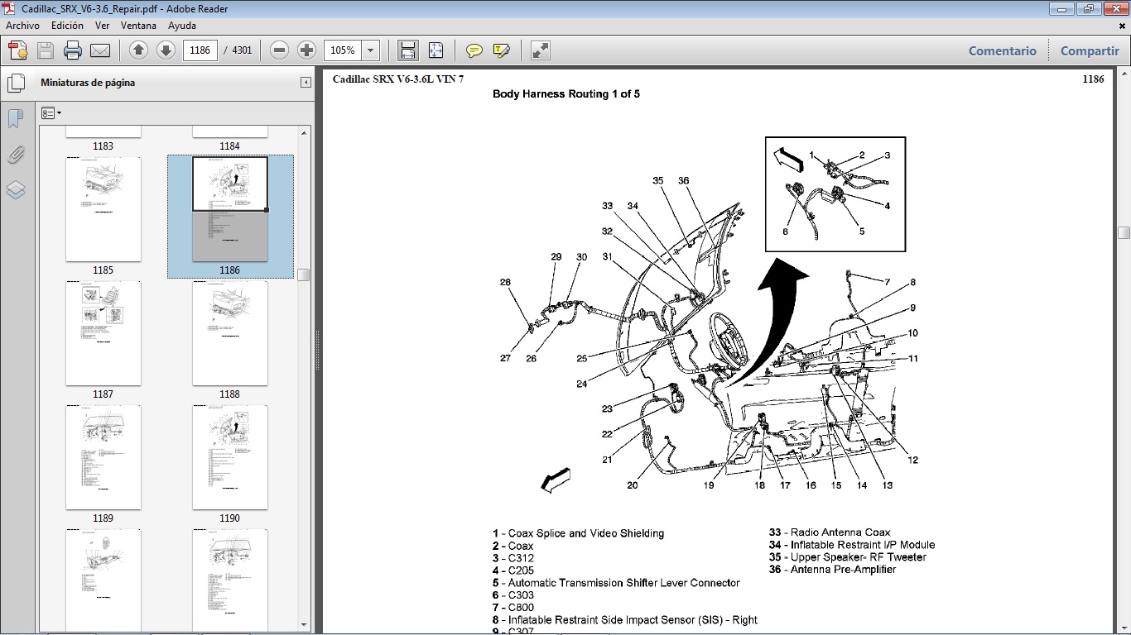
Task: Click thumbnail panel scroll up arrow
Action: coord(304,132)
